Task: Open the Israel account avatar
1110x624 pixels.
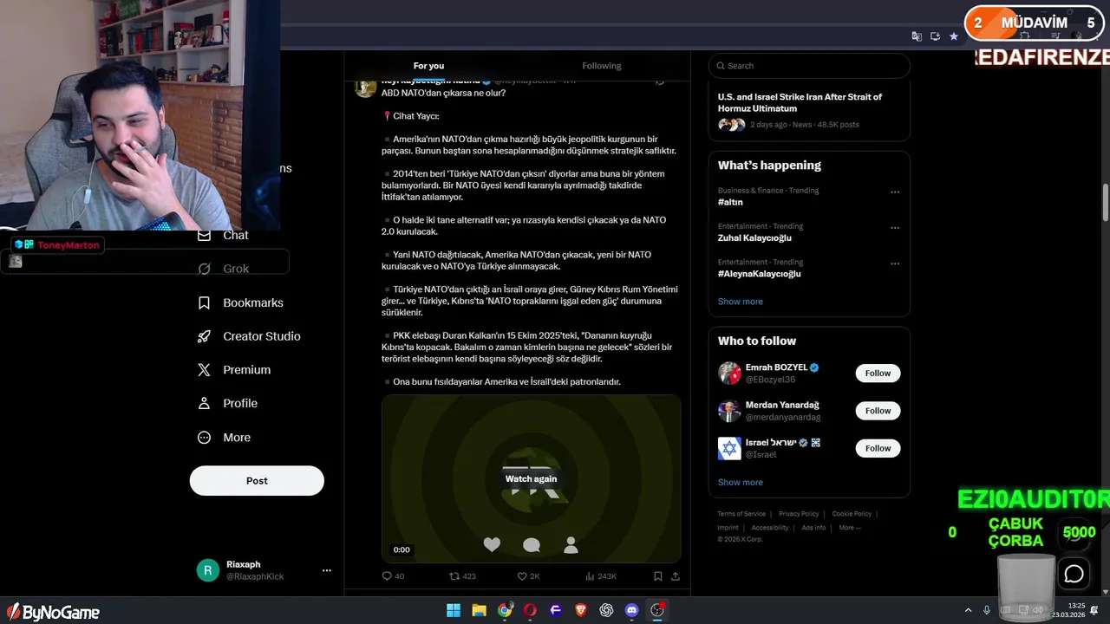Action: click(x=729, y=448)
